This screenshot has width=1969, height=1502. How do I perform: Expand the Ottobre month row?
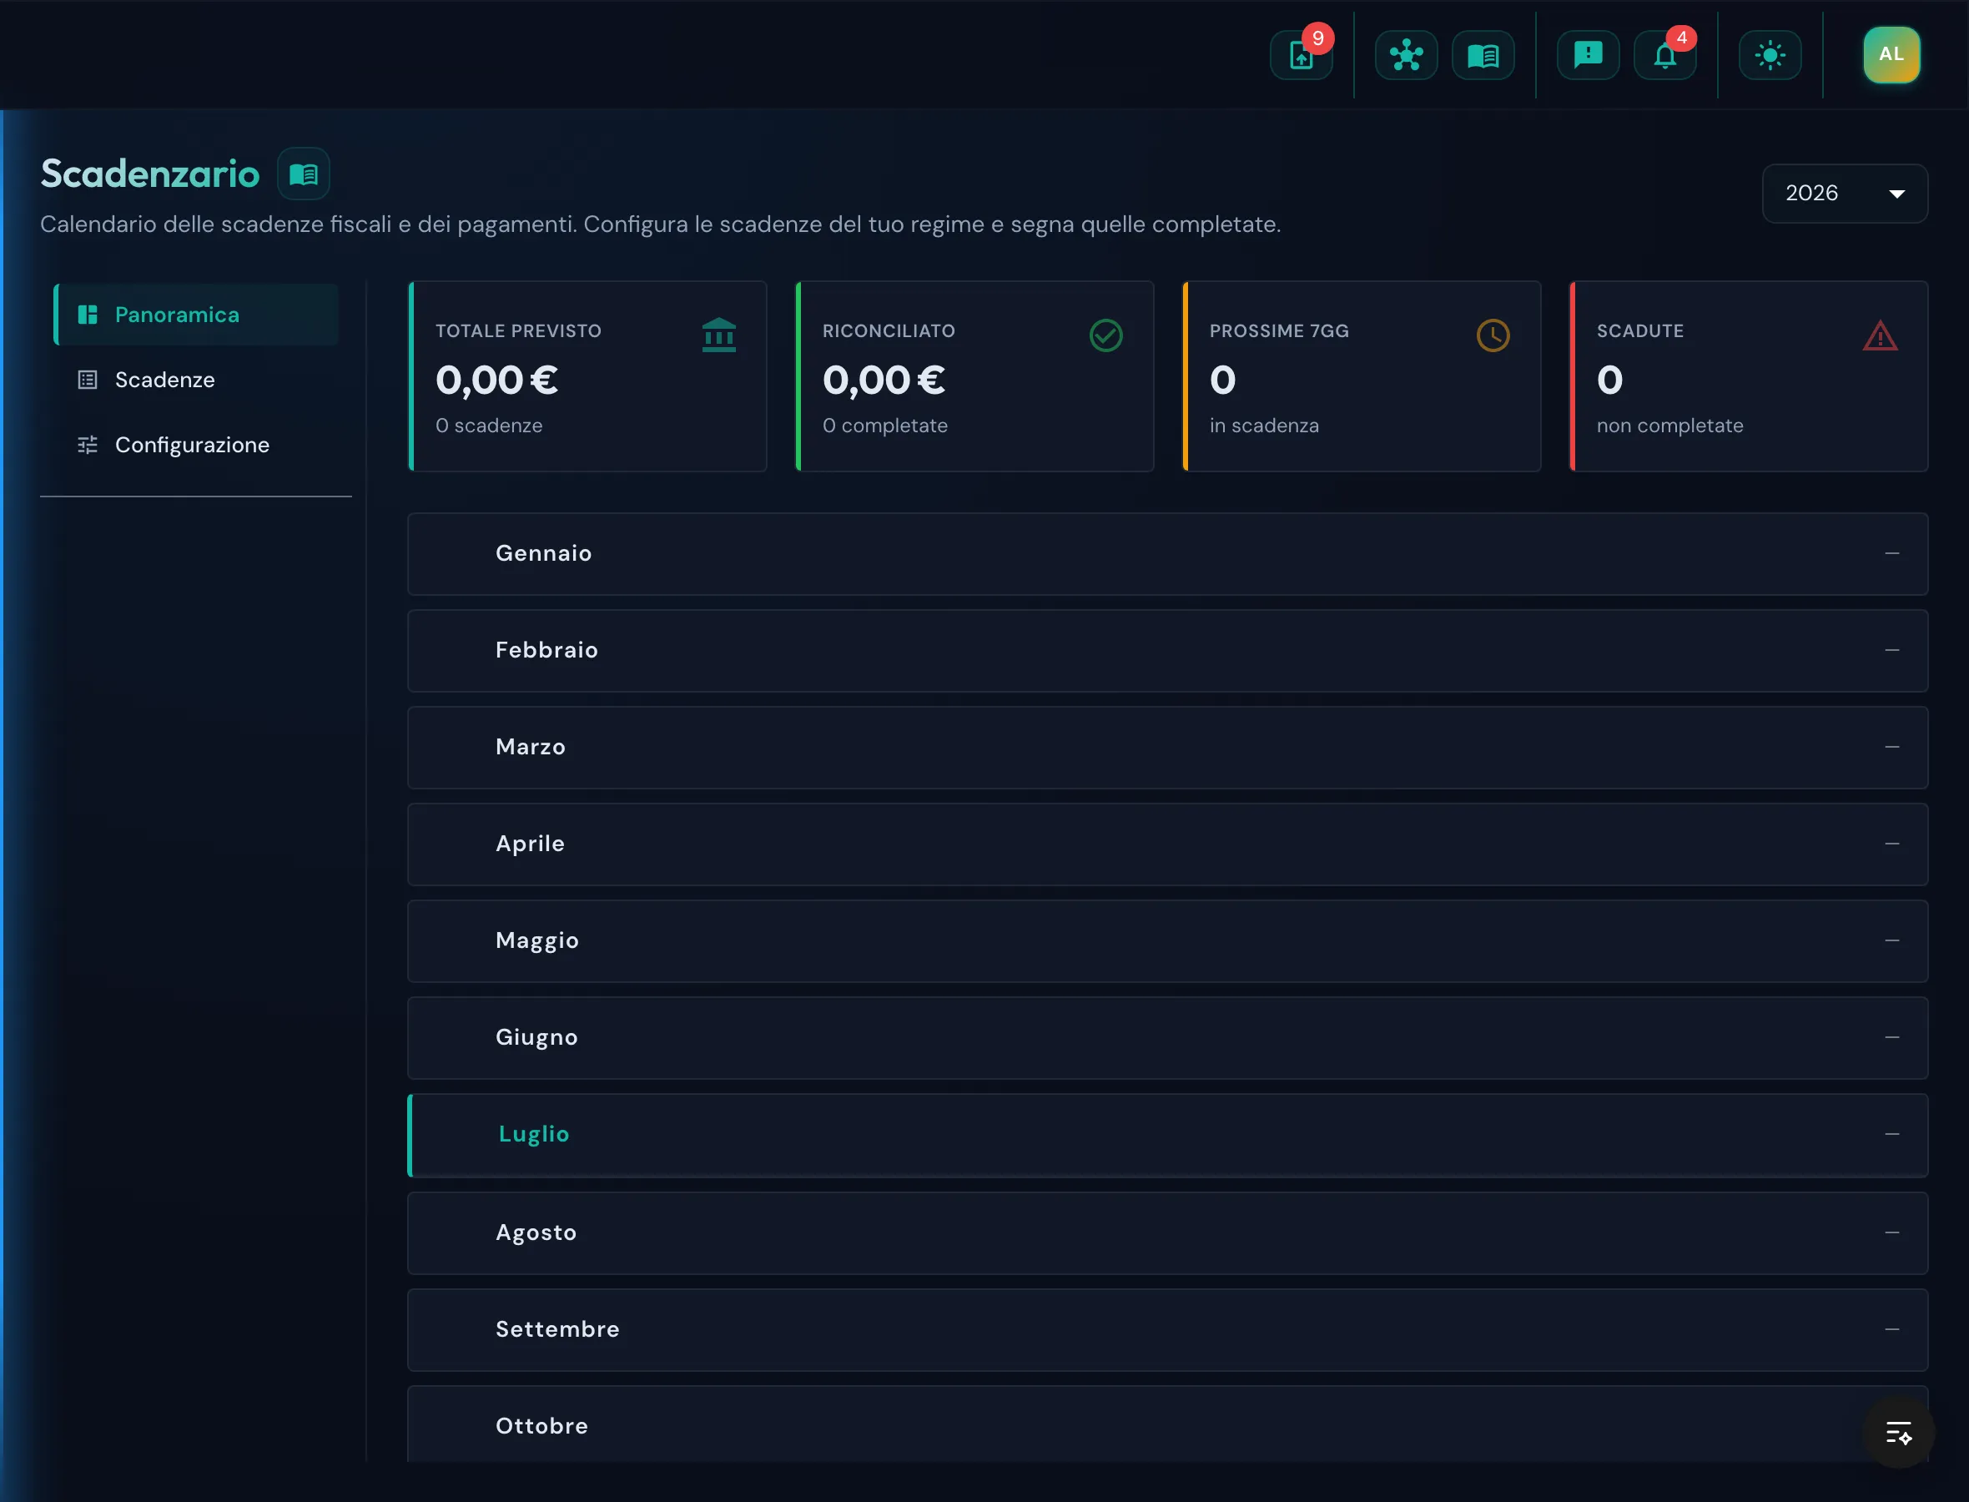click(1167, 1425)
